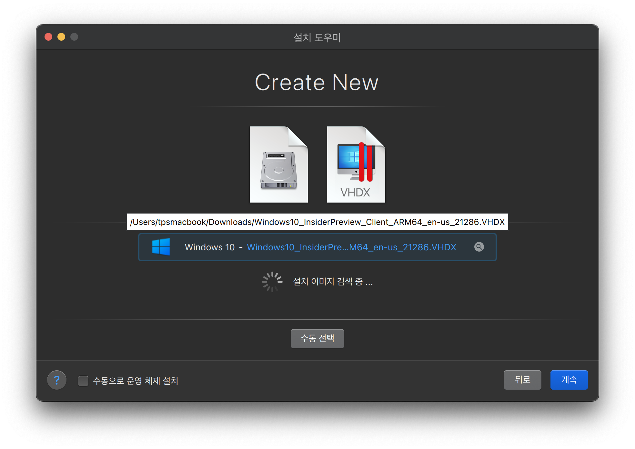Click the magnifier reveal icon in the Windows 10 row
Viewport: 635px width, 449px height.
pyautogui.click(x=479, y=247)
